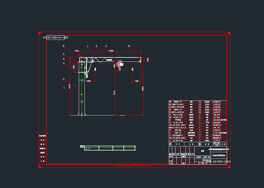The width and height of the screenshot is (264, 188).
Task: Click the column base plate at the floor
Action: (x=81, y=115)
